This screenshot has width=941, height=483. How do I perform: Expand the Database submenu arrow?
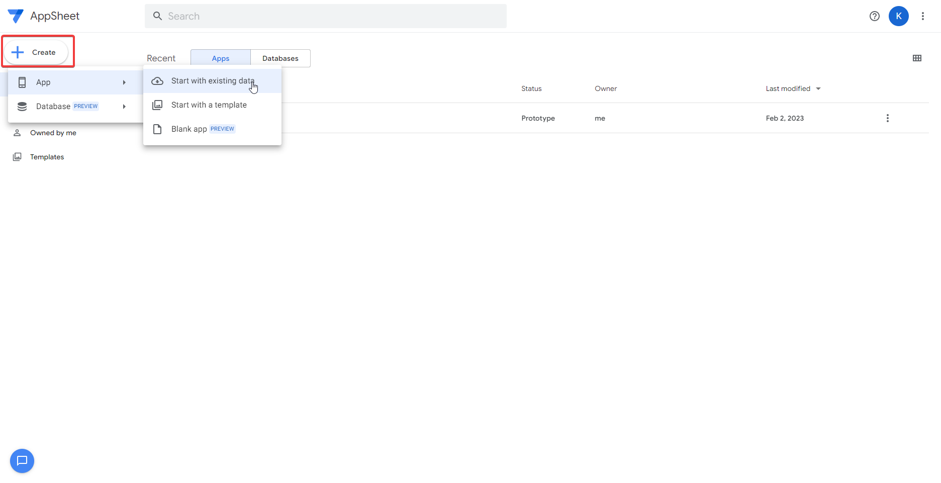[124, 107]
